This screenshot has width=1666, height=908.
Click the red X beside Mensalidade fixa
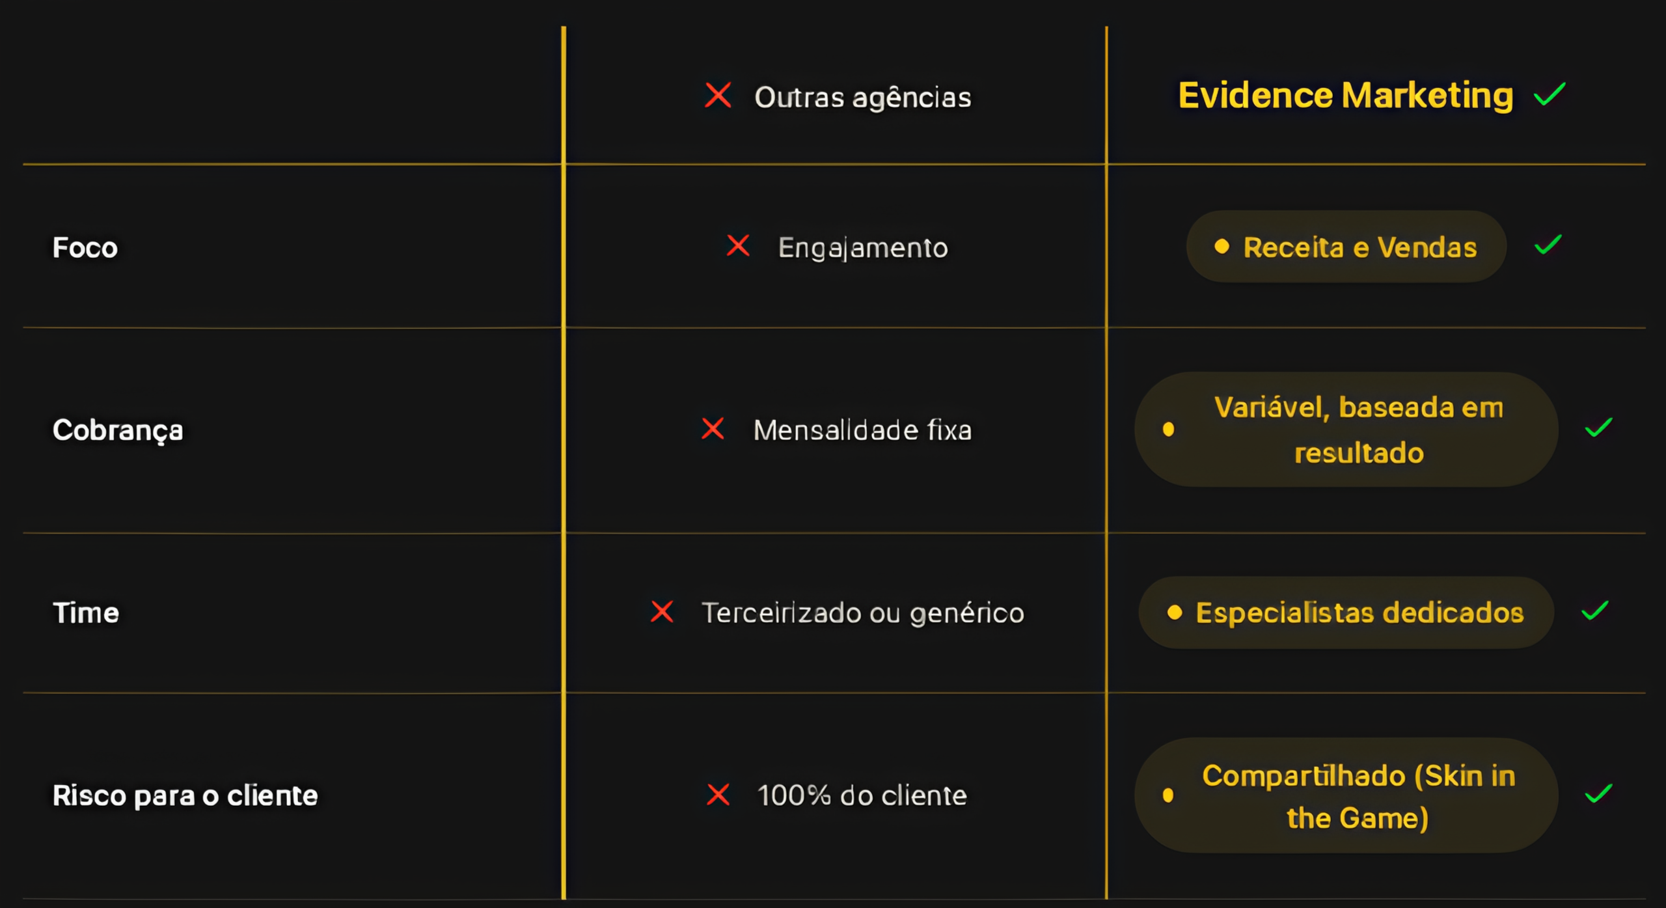click(x=713, y=428)
